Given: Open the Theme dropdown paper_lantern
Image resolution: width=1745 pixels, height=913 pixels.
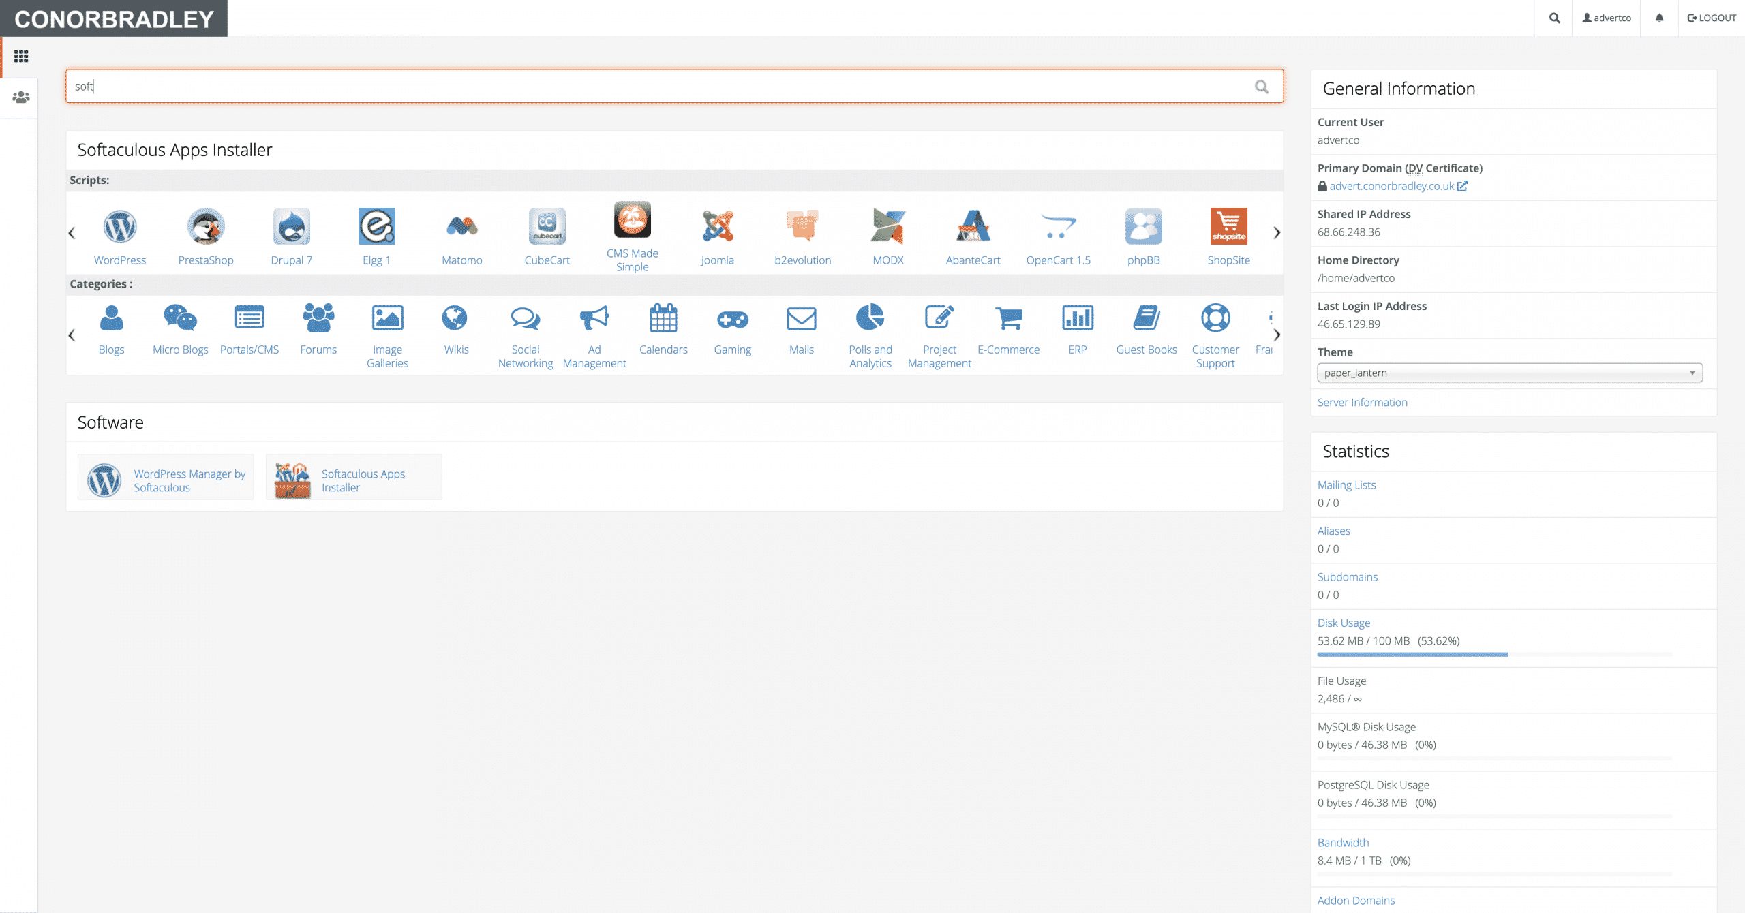Looking at the screenshot, I should tap(1510, 373).
